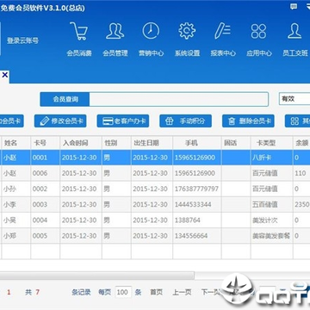The width and height of the screenshot is (310, 310).
Task: Open the 会员管理 members icon
Action: (x=115, y=31)
